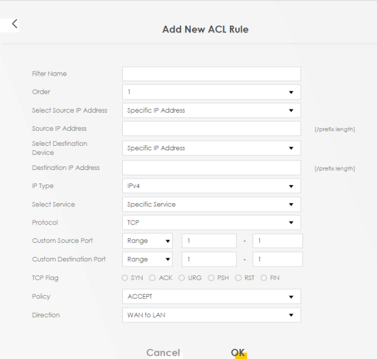Viewport: 377px width, 359px height.
Task: Expand the Direction dropdown
Action: [212, 315]
